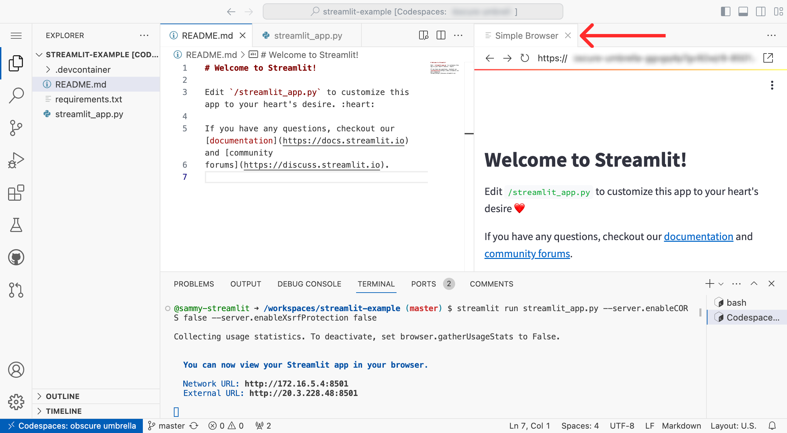
Task: Collapse the STREAMLIT-EXAMPLE folder section
Action: point(96,55)
